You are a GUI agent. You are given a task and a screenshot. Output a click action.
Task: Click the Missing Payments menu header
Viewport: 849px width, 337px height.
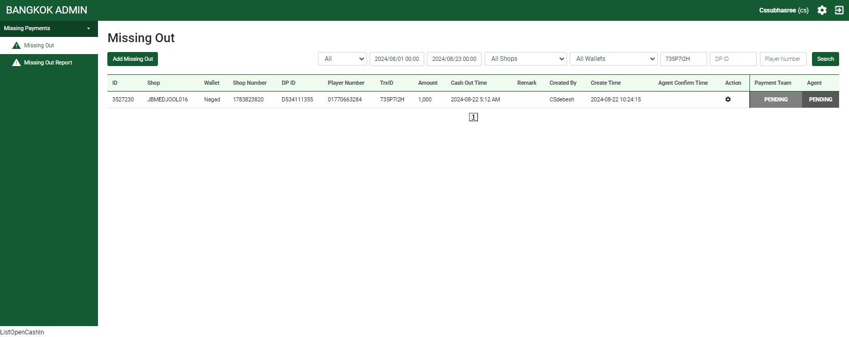pos(49,29)
